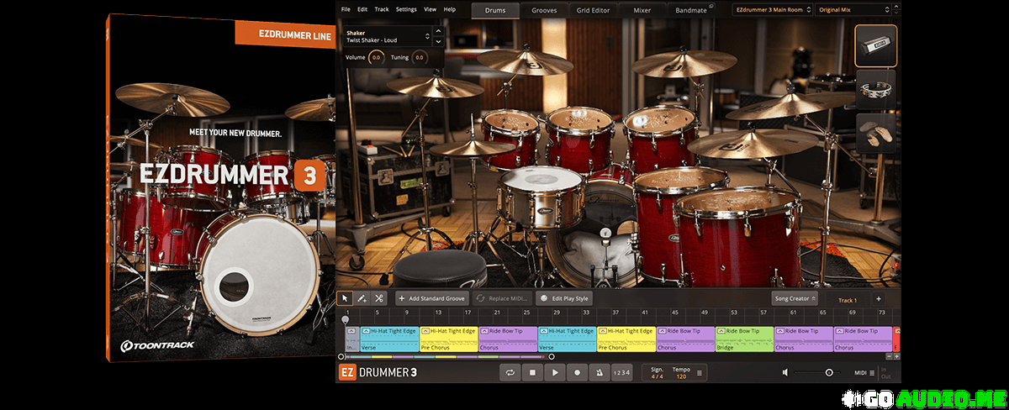The height and width of the screenshot is (410, 1009).
Task: Select the green Bridge song block
Action: pyautogui.click(x=744, y=339)
